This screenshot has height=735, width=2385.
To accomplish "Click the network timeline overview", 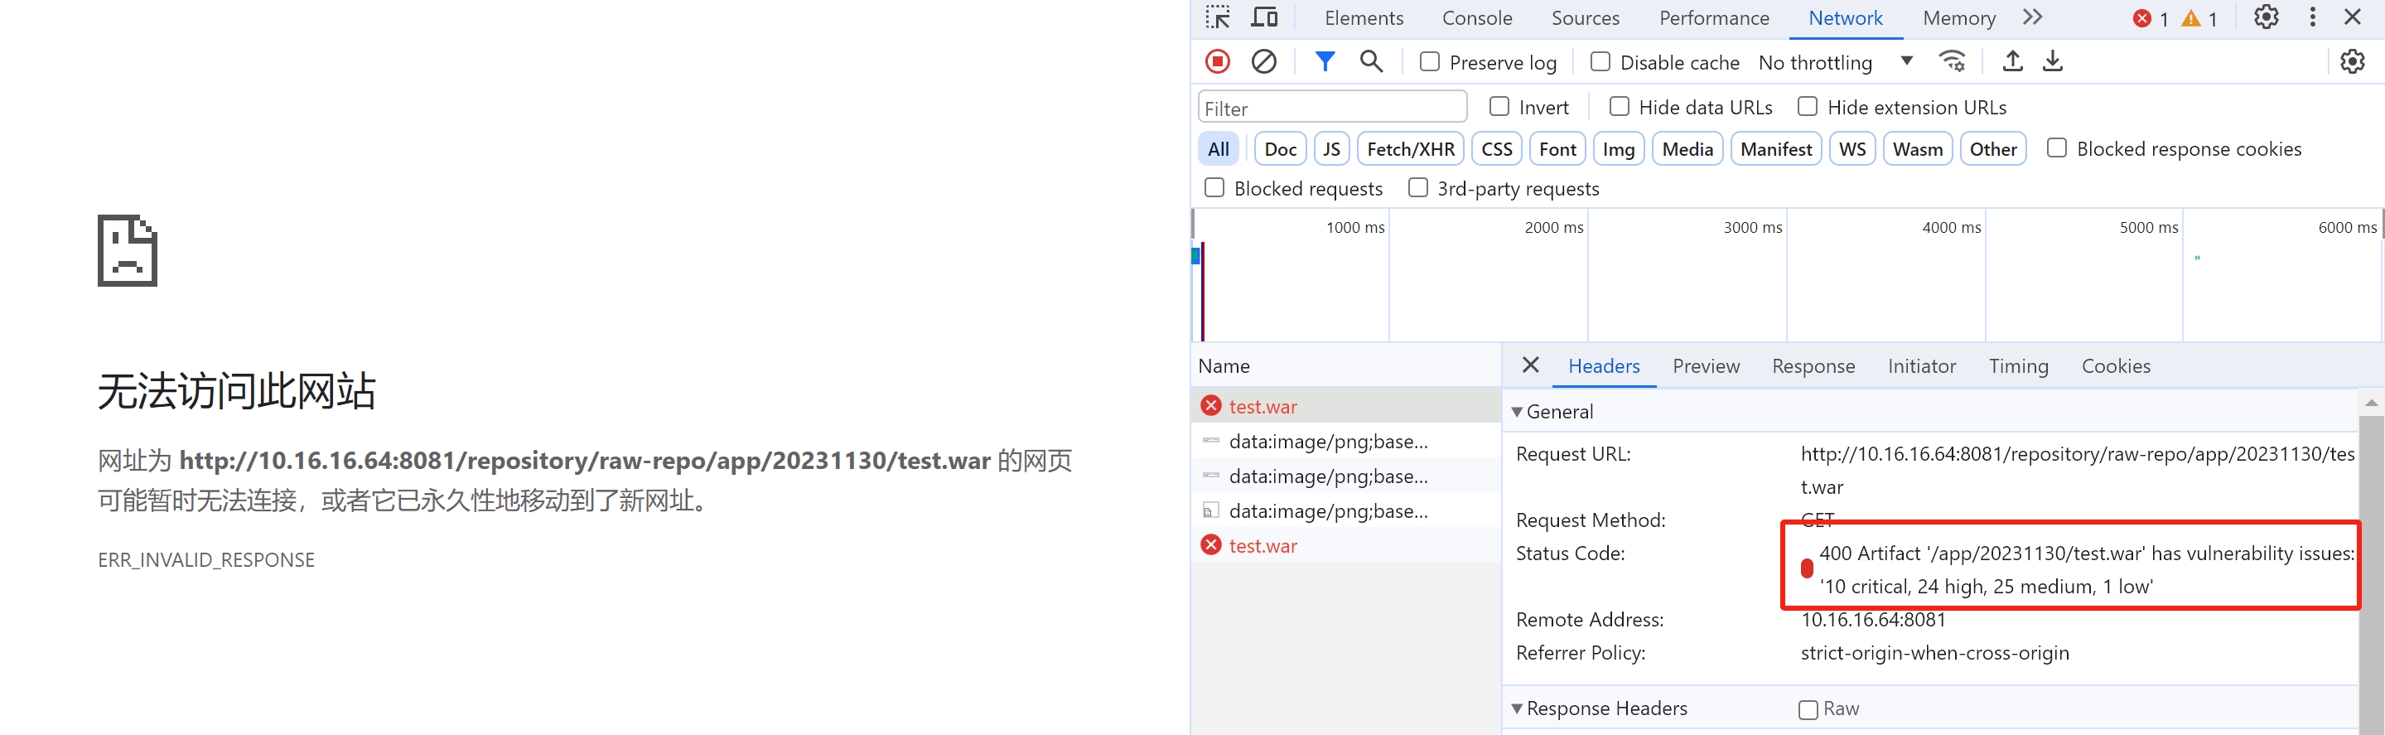I will point(1787,287).
